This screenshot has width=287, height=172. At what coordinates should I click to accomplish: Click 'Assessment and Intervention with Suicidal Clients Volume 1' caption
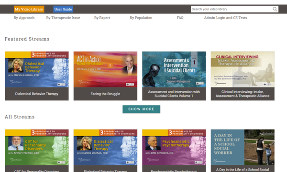[x=174, y=94]
